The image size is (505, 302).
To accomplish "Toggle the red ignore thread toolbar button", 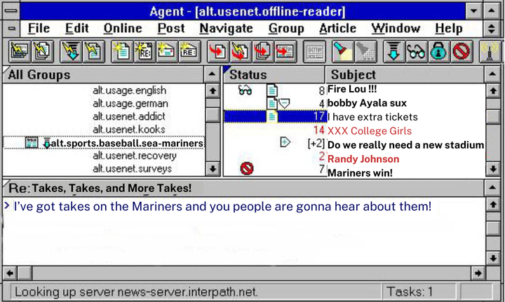I will coord(461,51).
